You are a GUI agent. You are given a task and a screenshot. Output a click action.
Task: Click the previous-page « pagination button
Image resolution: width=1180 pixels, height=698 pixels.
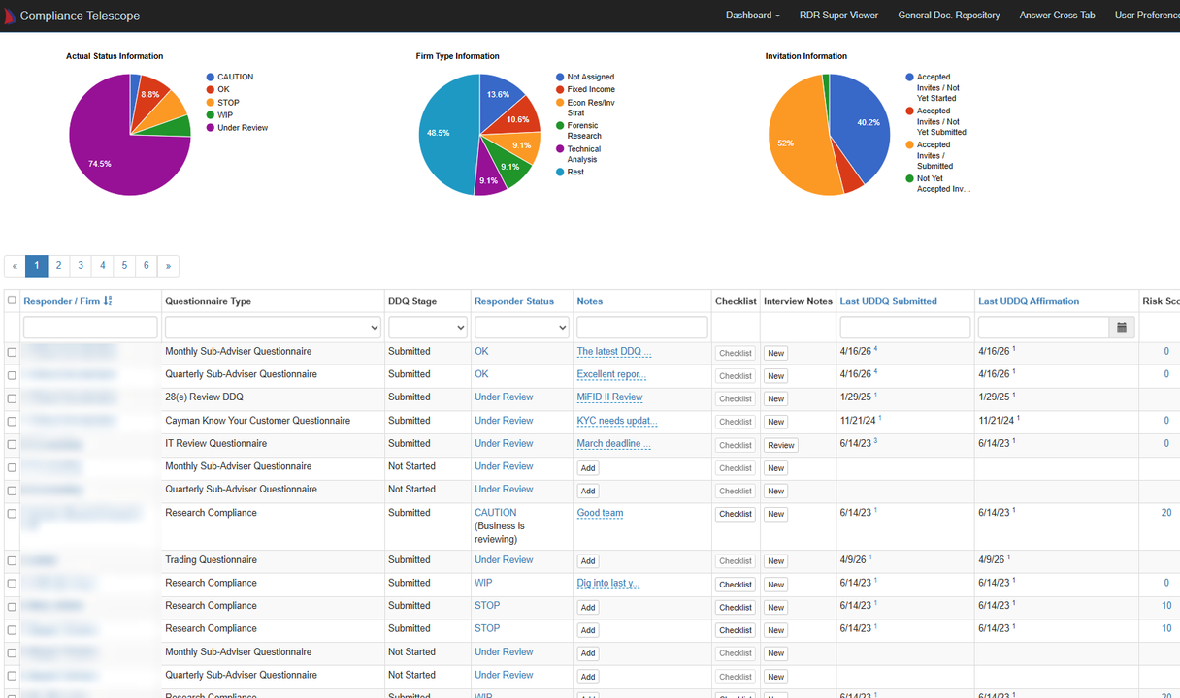(15, 266)
